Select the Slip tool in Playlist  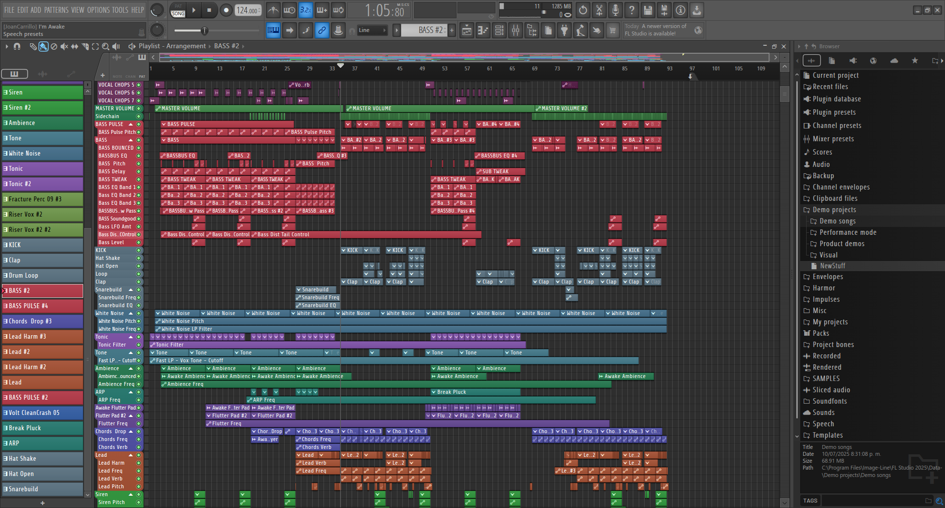[x=74, y=46]
